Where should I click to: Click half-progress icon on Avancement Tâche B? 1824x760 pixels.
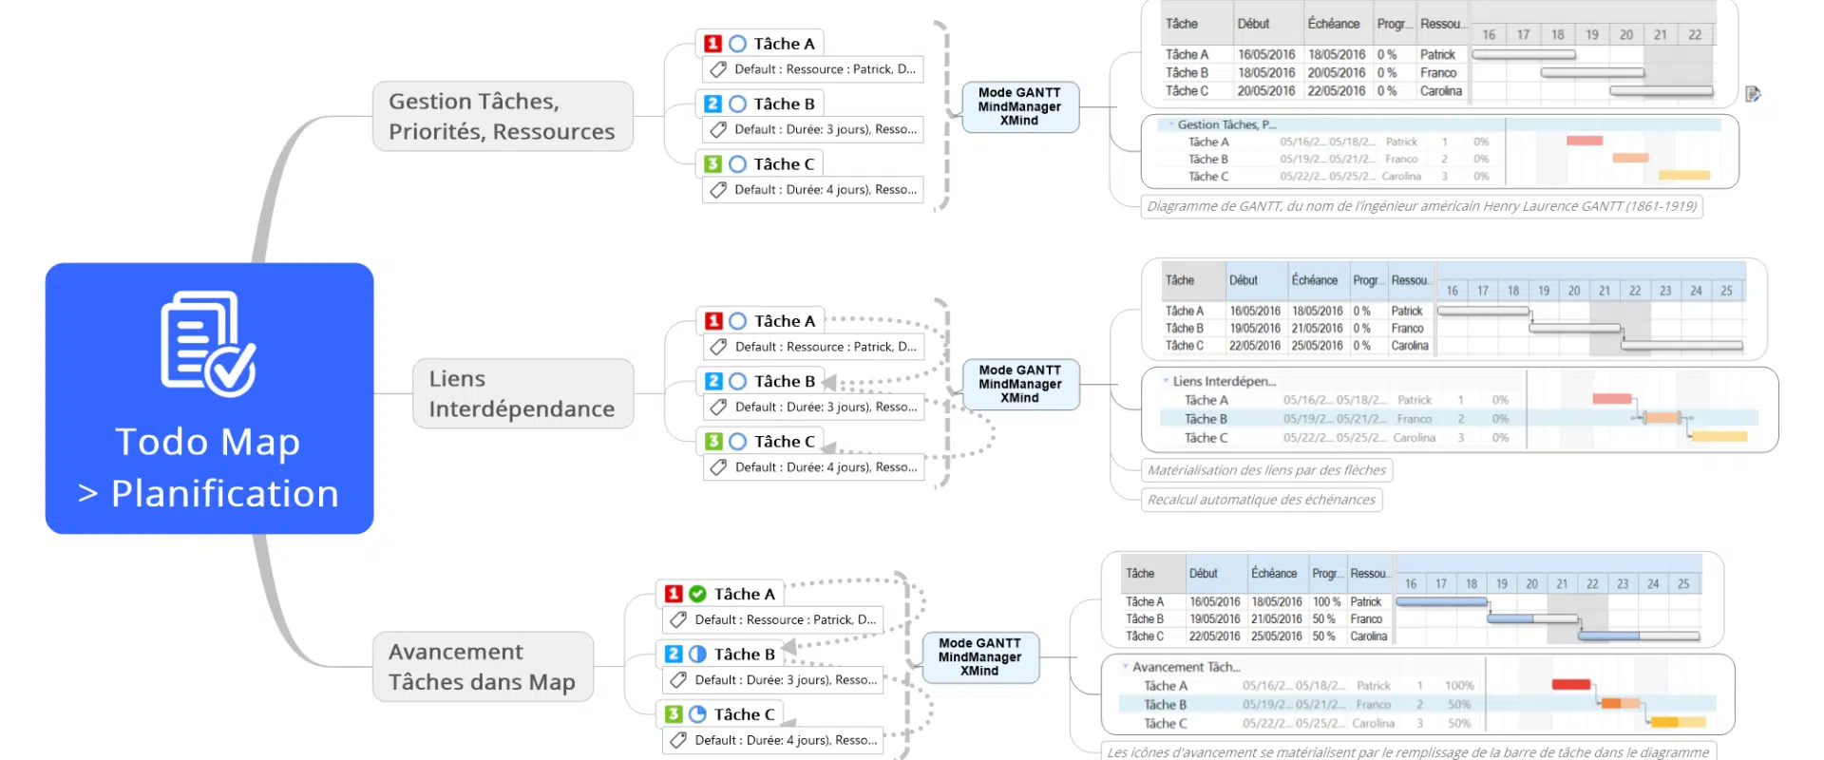[697, 654]
